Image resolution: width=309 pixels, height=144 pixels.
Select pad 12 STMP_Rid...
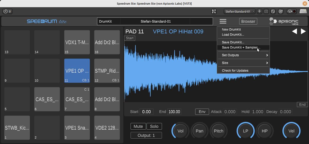tap(107, 71)
